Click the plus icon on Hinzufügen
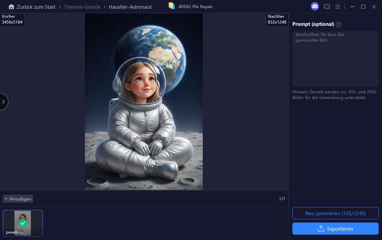Image resolution: width=382 pixels, height=240 pixels. [6, 199]
